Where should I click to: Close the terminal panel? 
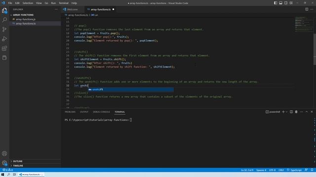312,112
